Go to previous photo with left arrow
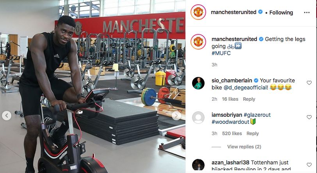The height and width of the screenshot is (173, 317). [7, 116]
